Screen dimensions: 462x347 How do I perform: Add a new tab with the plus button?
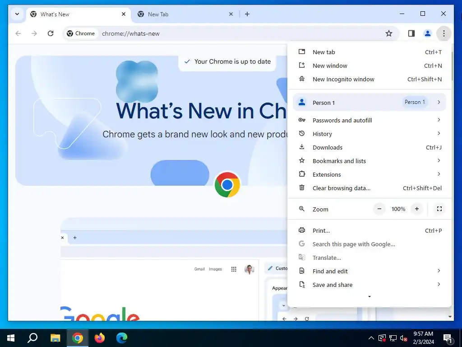tap(247, 14)
